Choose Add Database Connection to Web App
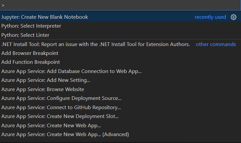The image size is (241, 143). [x=120, y=71]
